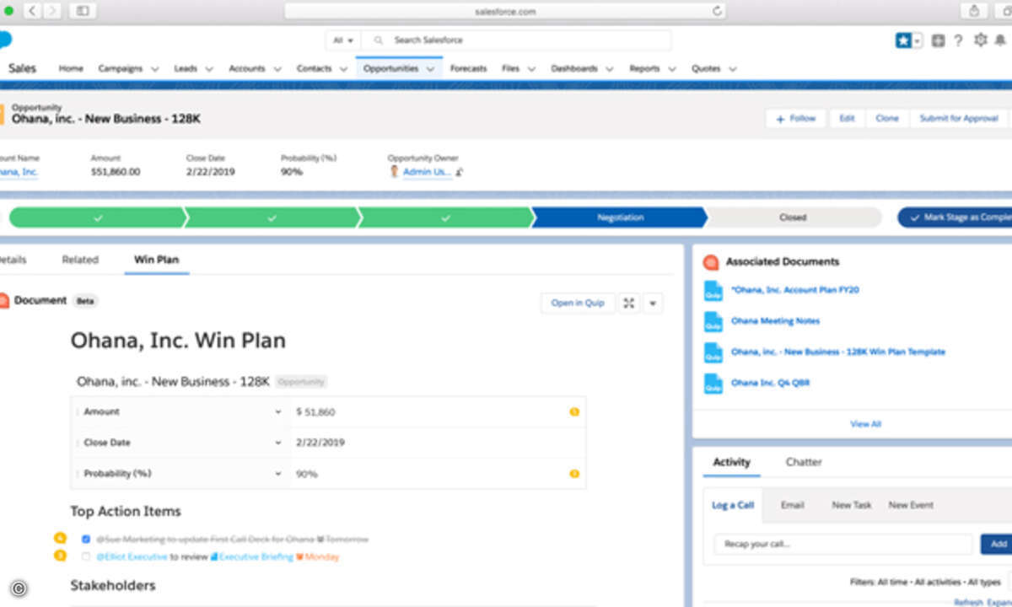Expand the Campaigns tab chevron
The image size is (1012, 607).
tap(154, 69)
